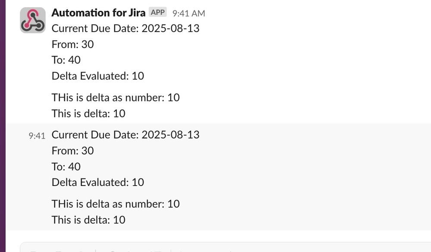Viewport: 431px width, 252px height.
Task: Click "Delta Evaluated: 10" in first message
Action: pyautogui.click(x=98, y=76)
